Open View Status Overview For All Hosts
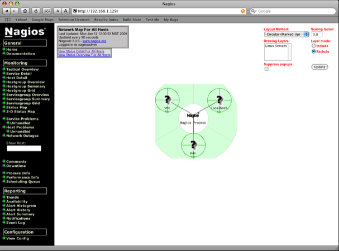 pos(84,55)
